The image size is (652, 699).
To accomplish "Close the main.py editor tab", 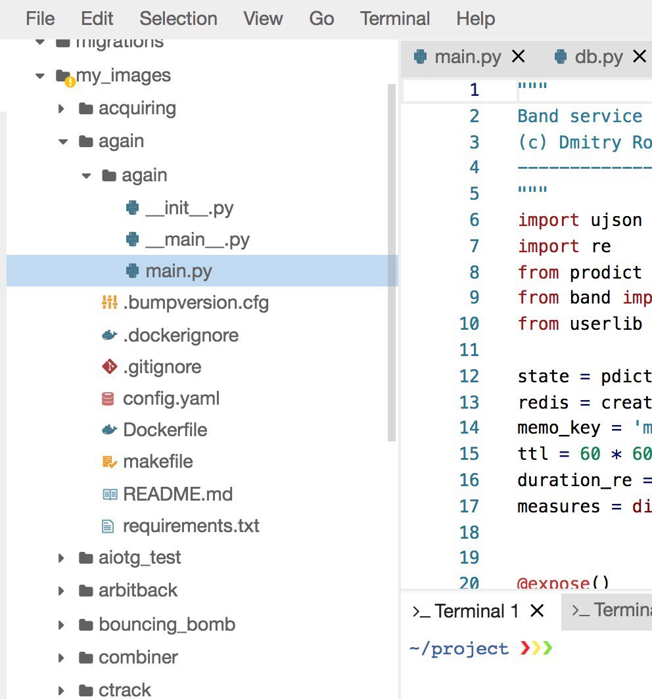I will [x=518, y=56].
